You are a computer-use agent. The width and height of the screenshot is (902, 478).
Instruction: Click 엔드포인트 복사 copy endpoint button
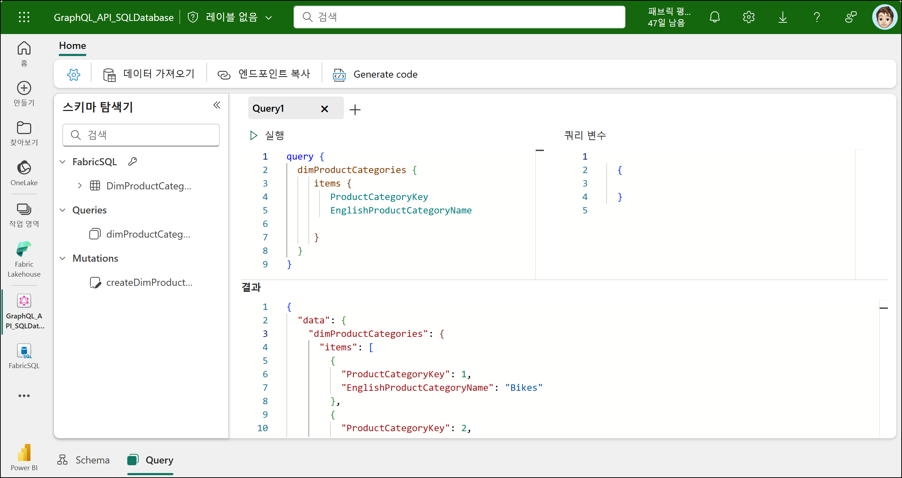[x=264, y=74]
